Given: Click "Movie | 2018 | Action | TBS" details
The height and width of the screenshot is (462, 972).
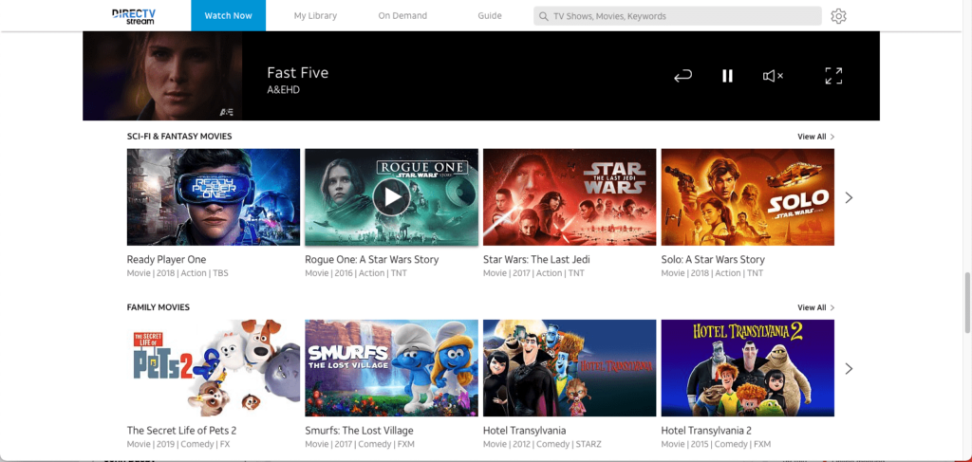Looking at the screenshot, I should pos(178,273).
